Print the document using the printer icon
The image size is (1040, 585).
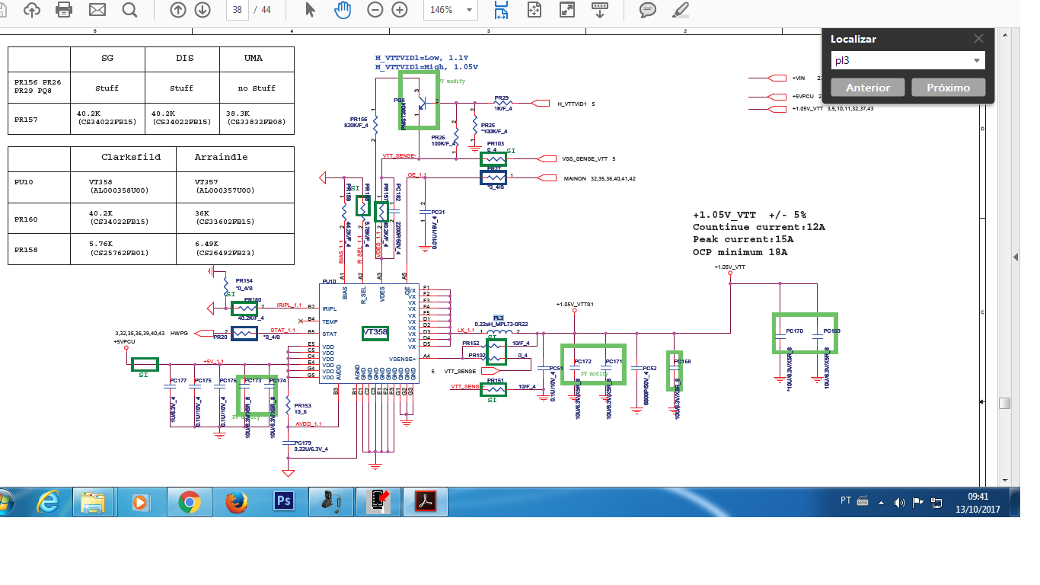coord(64,10)
